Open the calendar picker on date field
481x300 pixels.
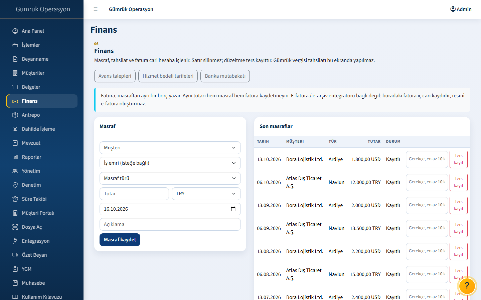click(233, 209)
